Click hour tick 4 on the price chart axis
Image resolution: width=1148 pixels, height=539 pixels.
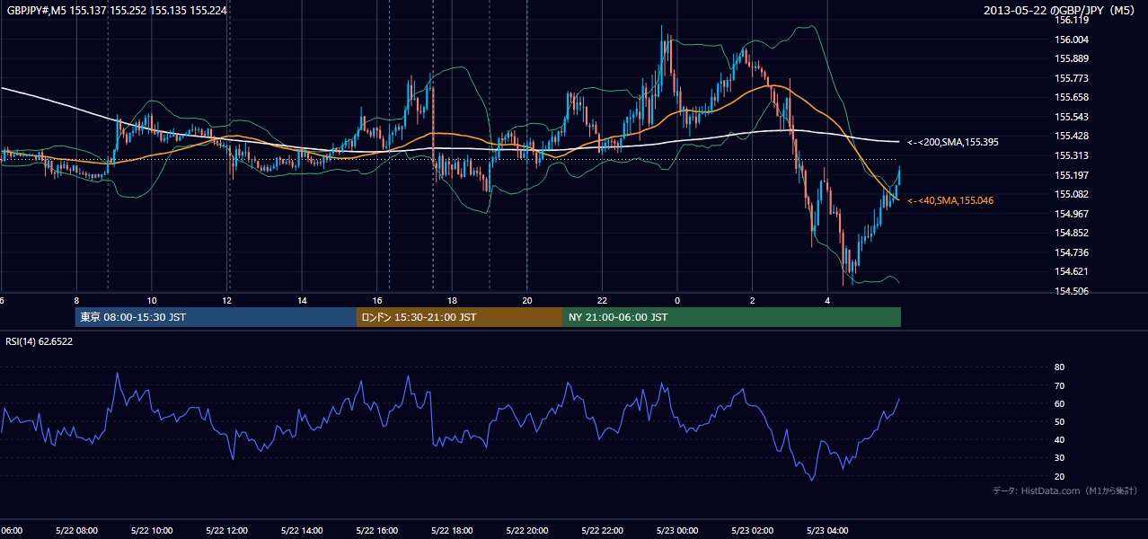[827, 300]
